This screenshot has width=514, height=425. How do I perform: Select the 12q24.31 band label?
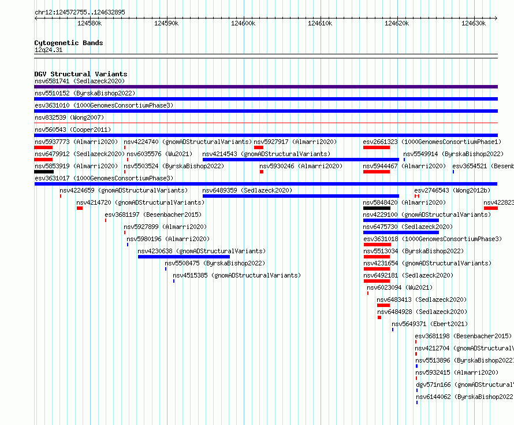click(x=49, y=50)
